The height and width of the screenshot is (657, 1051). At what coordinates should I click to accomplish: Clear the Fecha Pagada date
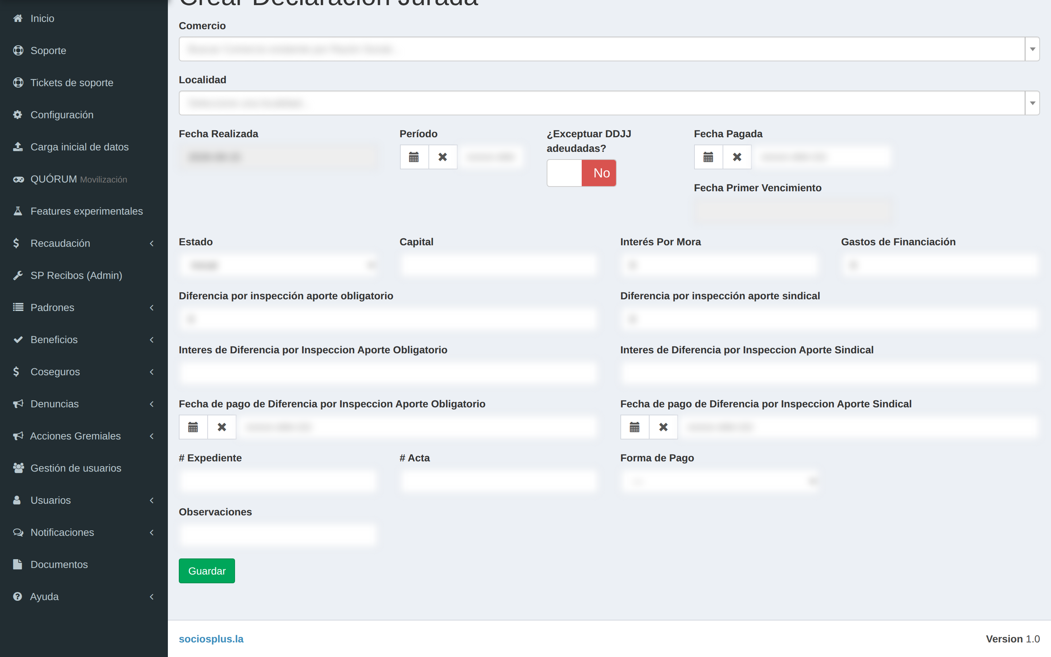(737, 157)
